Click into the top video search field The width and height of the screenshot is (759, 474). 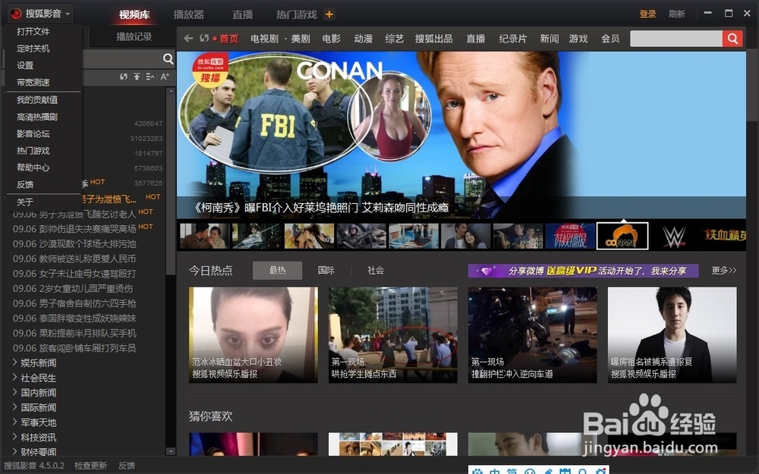676,39
